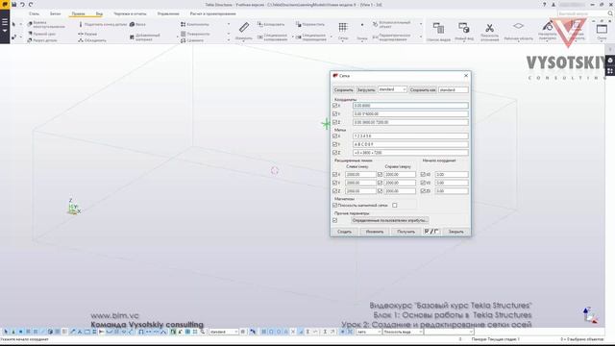Click the Copy special tool
This screenshot has height=346, width=615.
[272, 37]
